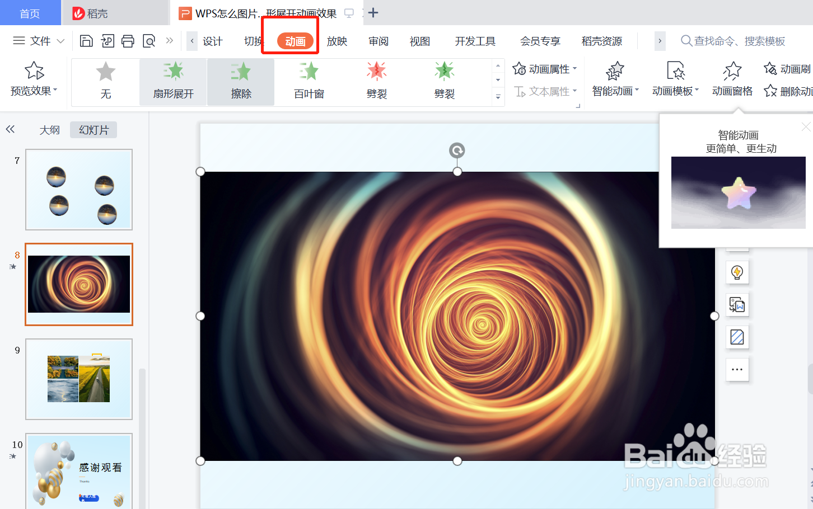This screenshot has height=509, width=813.
Task: Collapse slide panel with double chevron
Action: 10,129
